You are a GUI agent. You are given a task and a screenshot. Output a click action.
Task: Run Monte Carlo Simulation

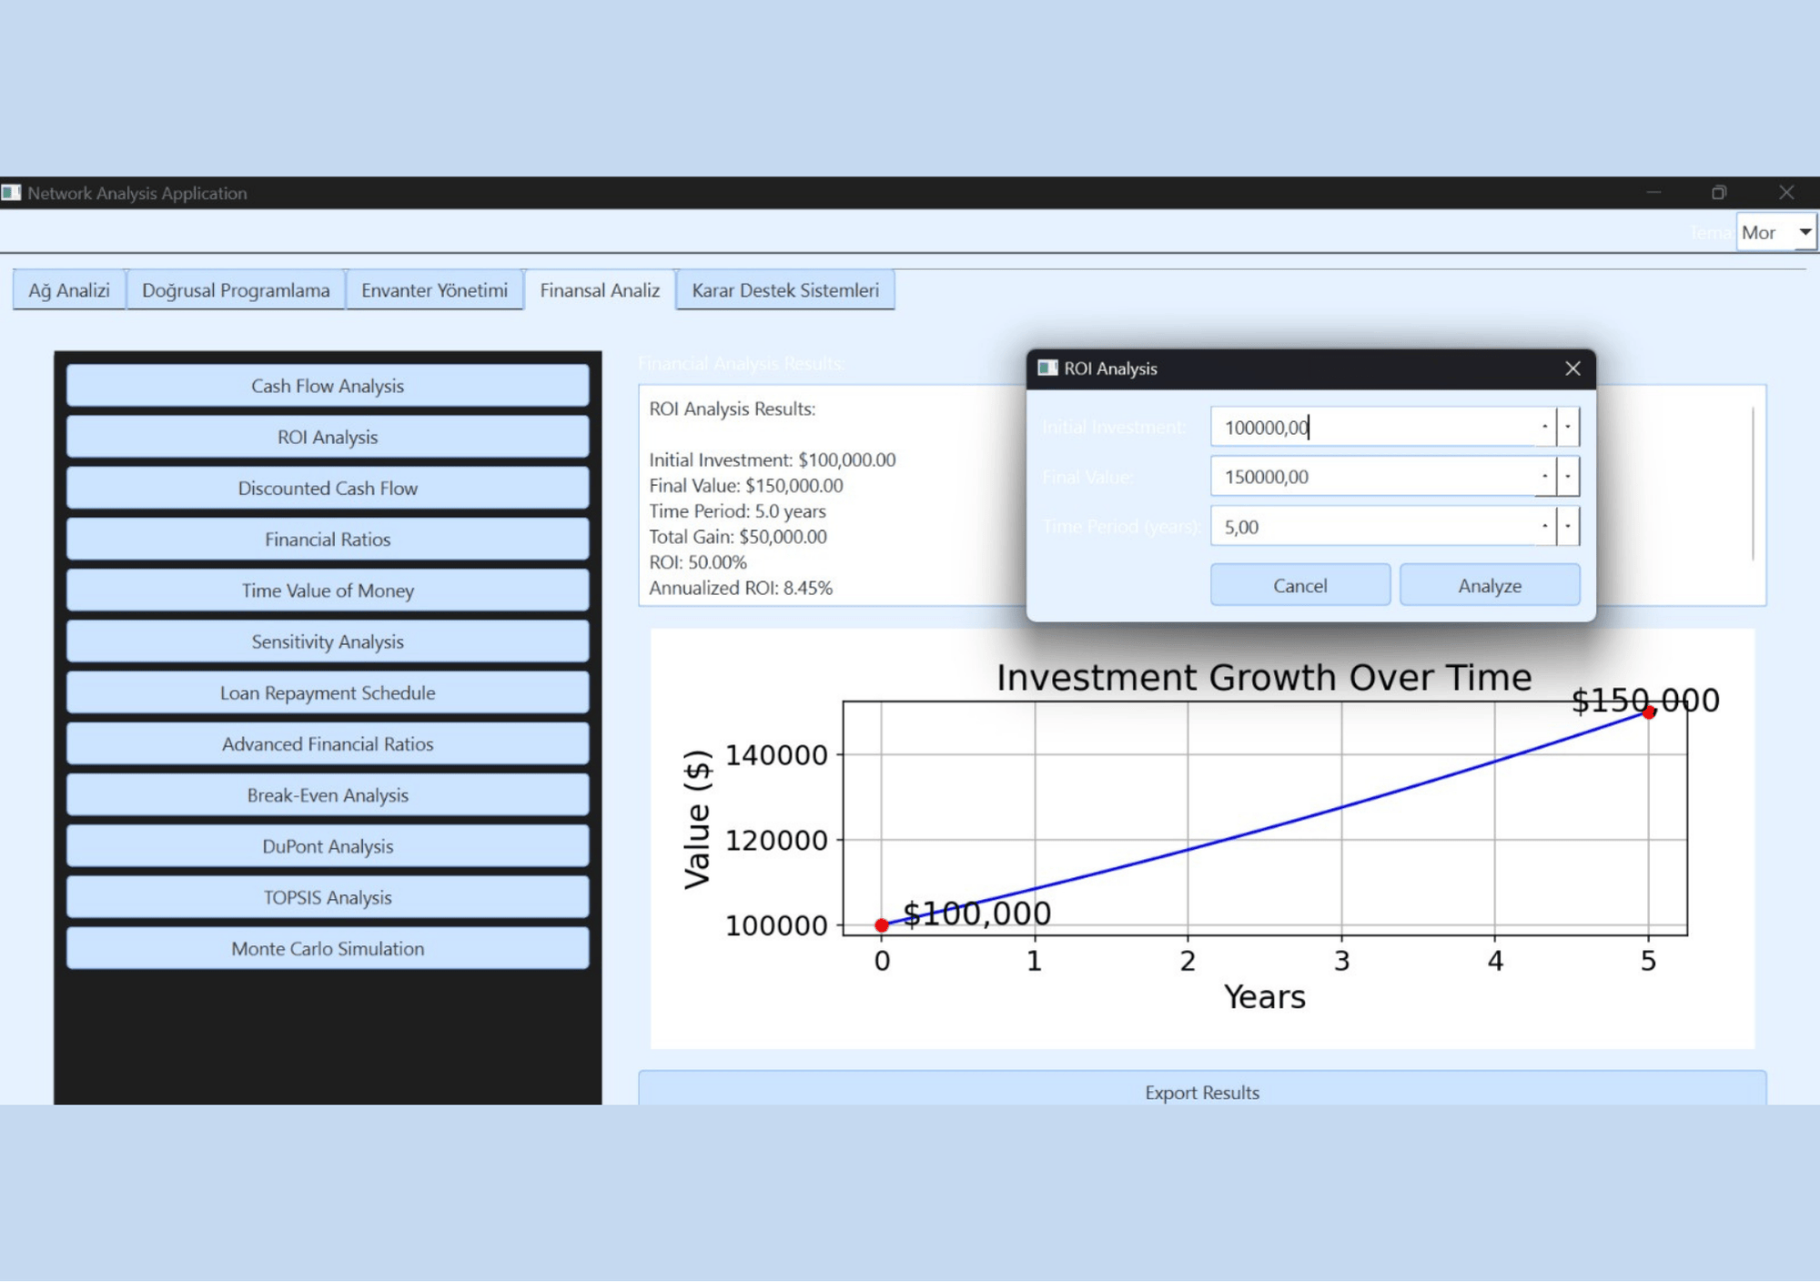[x=328, y=948]
